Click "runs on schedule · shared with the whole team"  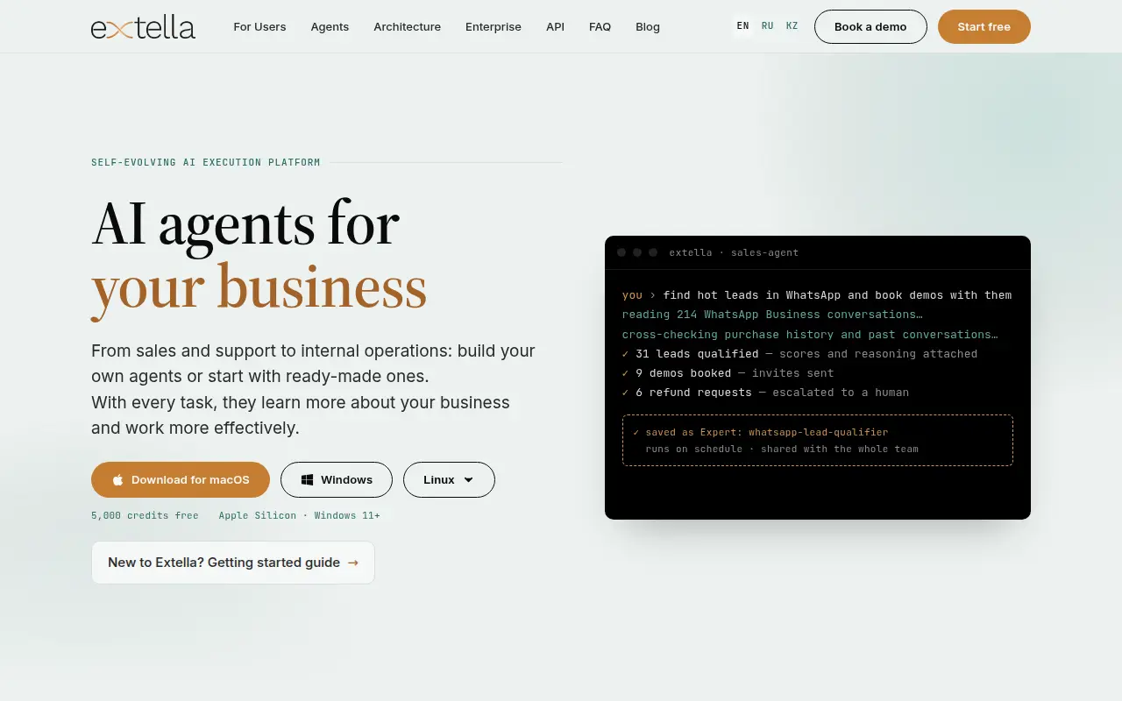click(782, 449)
